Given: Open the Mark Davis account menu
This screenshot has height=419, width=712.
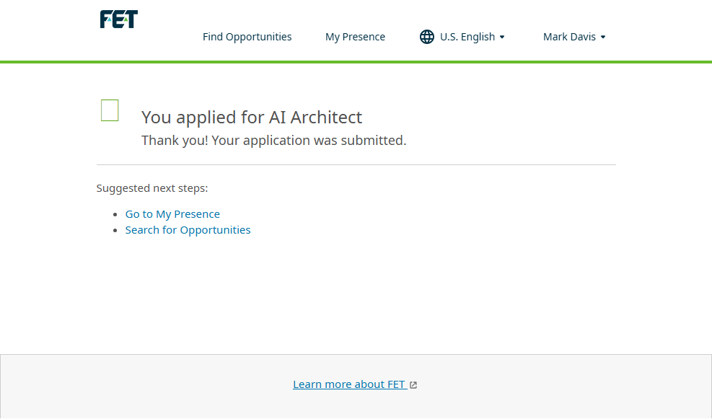Looking at the screenshot, I should (x=569, y=37).
